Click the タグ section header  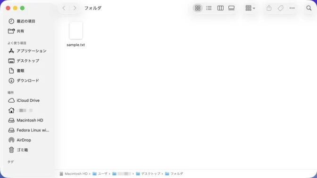[x=10, y=162]
